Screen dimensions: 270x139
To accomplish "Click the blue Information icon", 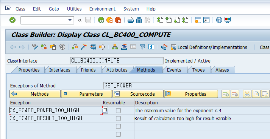I will point(151,47).
